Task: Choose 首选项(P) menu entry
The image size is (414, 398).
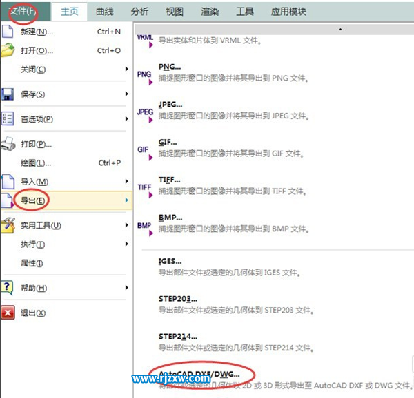Action: coord(66,119)
